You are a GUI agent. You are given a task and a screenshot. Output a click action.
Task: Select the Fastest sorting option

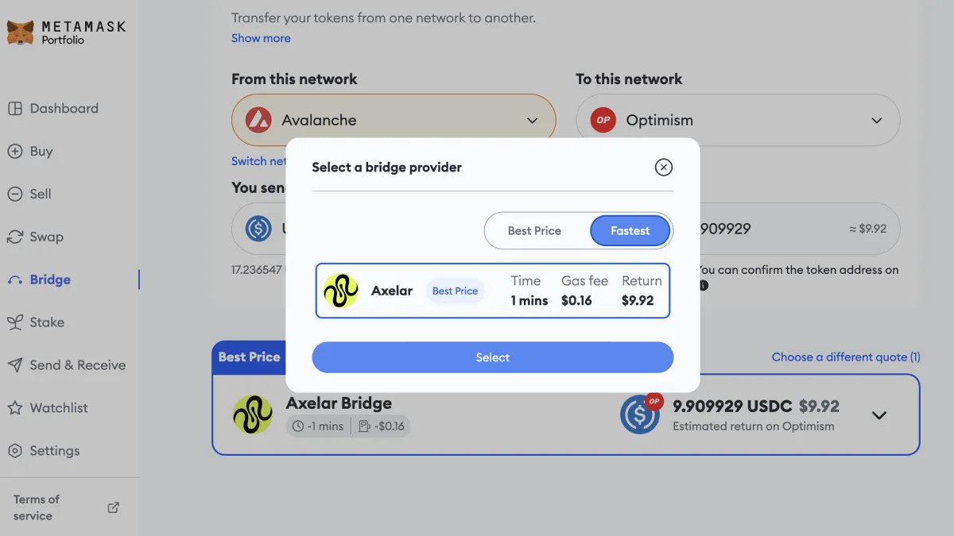630,231
